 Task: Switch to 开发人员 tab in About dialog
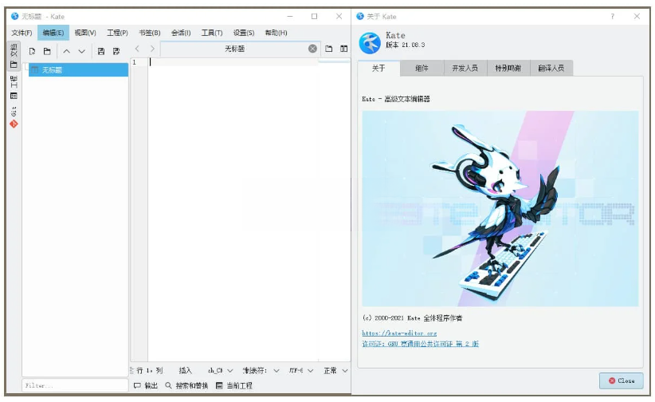click(465, 68)
